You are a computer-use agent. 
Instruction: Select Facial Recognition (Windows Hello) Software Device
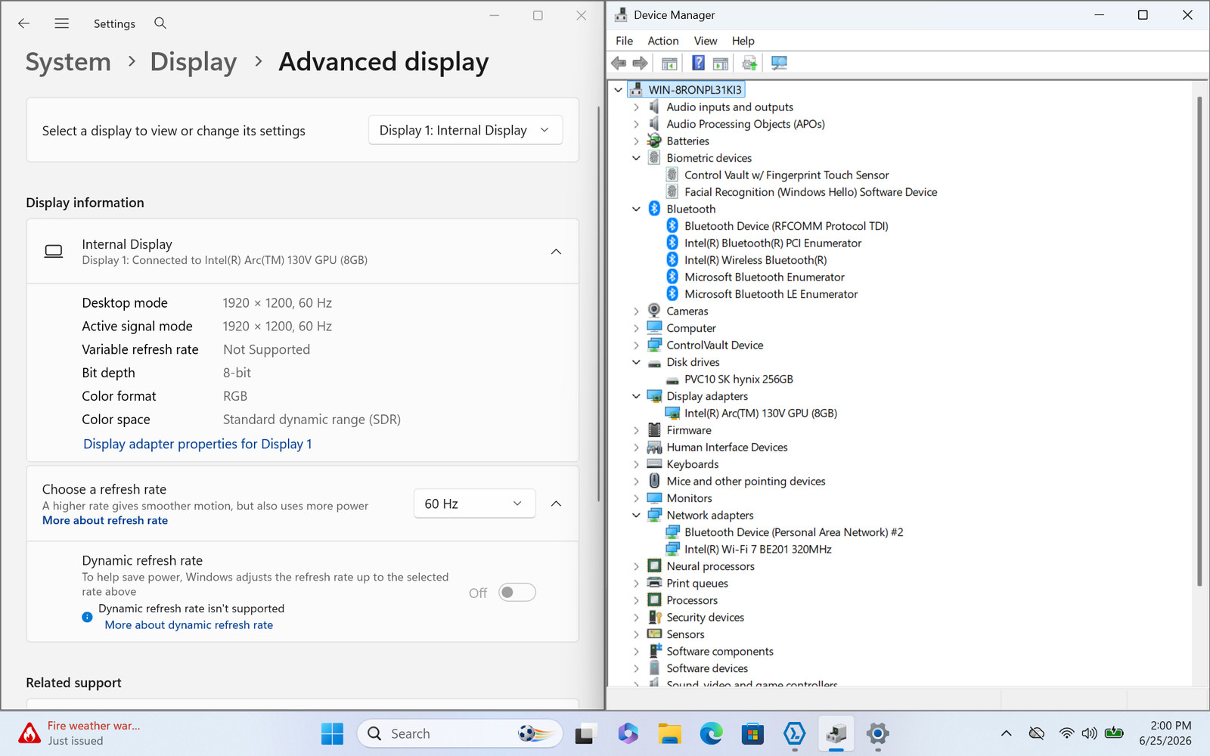(811, 192)
